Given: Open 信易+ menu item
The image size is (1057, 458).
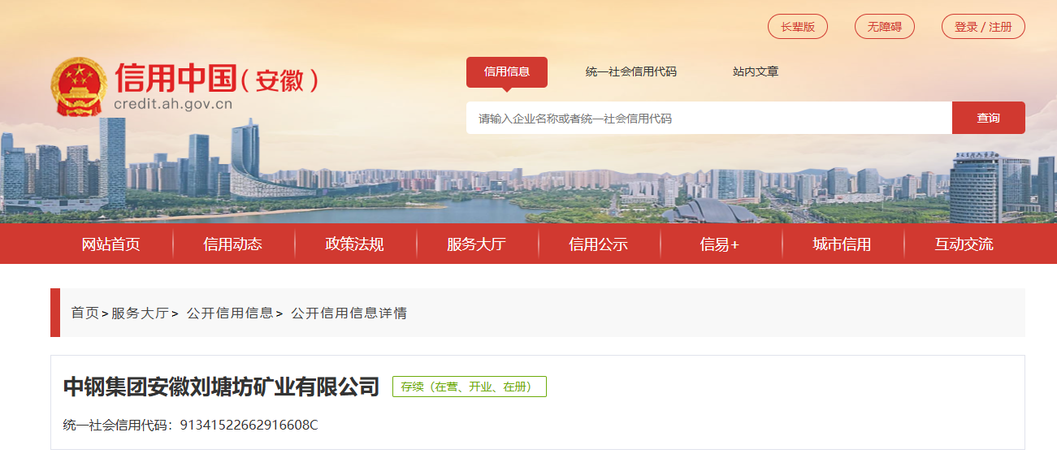Looking at the screenshot, I should (720, 244).
